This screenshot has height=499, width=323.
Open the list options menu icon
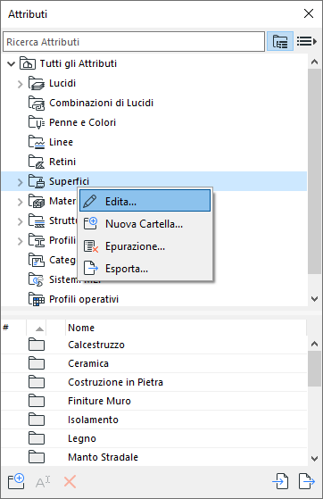coord(307,41)
